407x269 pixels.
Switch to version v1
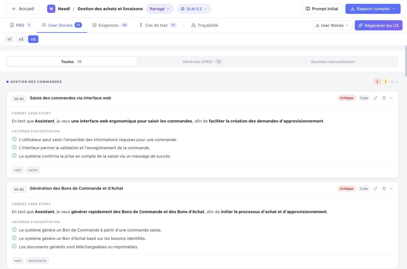pos(9,39)
